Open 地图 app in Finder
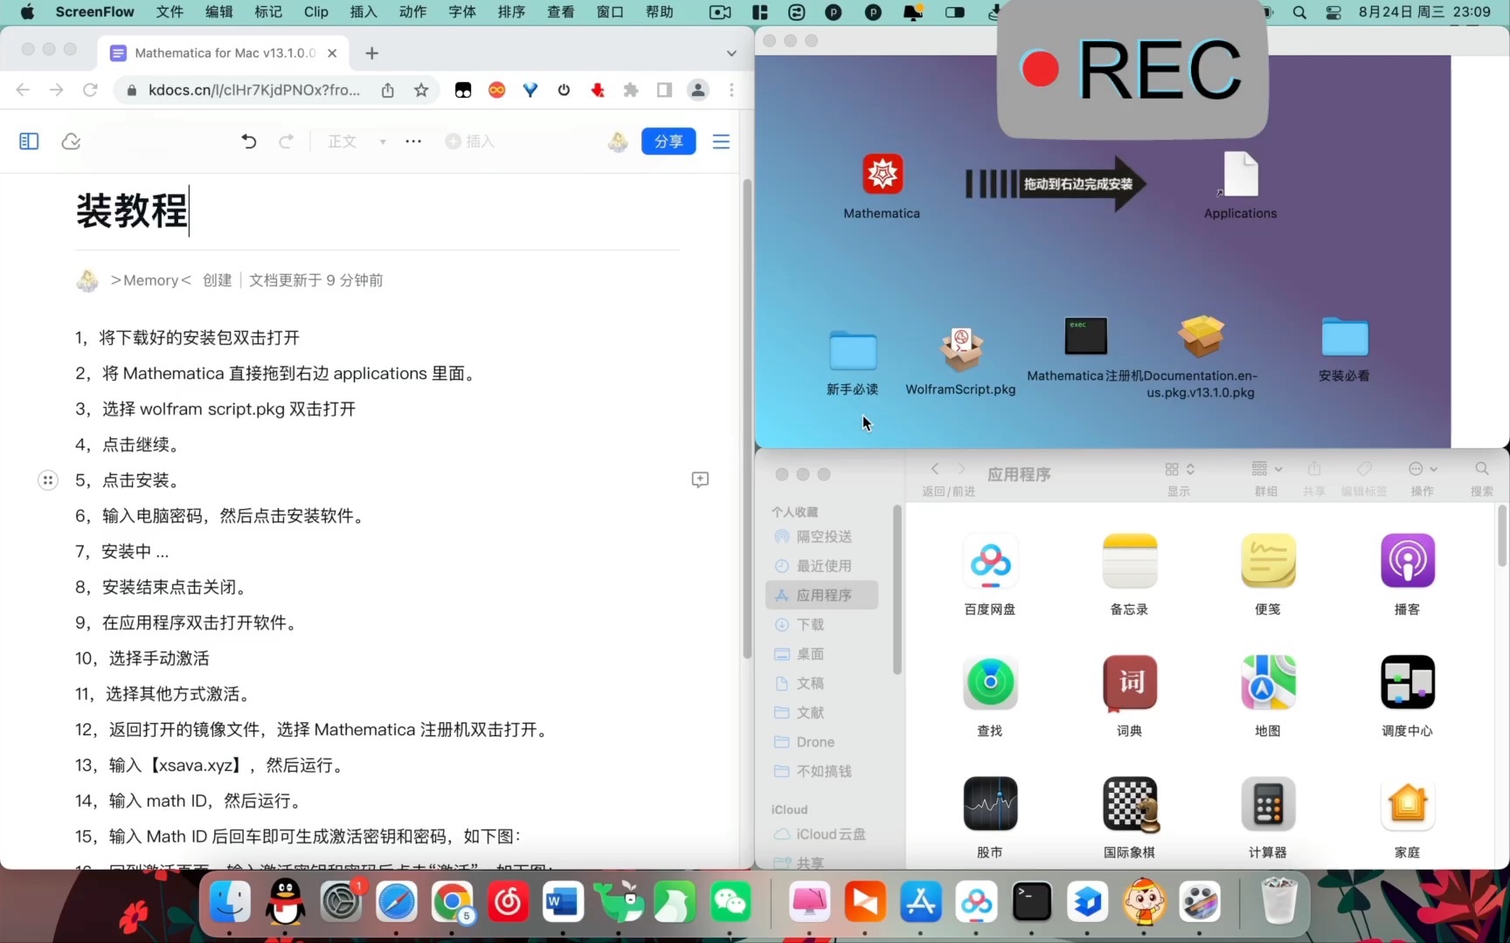 click(1268, 683)
